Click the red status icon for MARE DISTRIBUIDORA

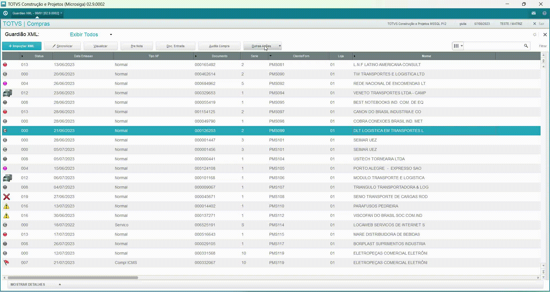5,234
